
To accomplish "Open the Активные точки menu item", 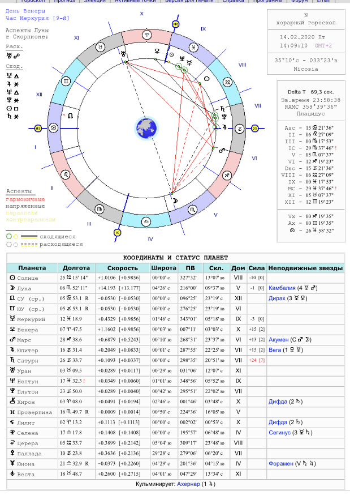I will pyautogui.click(x=135, y=1).
